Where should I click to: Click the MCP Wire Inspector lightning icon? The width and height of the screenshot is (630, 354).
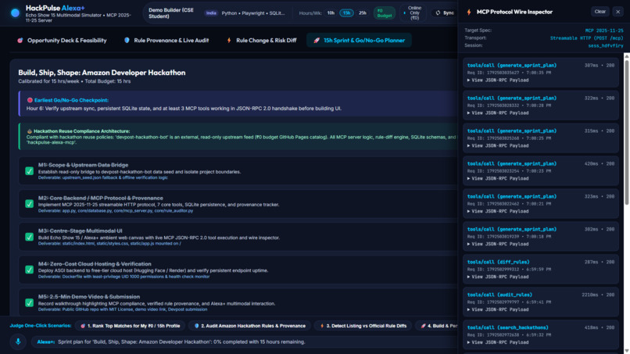pos(469,12)
